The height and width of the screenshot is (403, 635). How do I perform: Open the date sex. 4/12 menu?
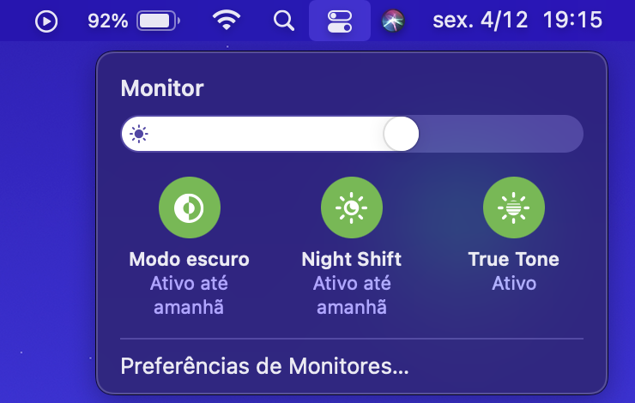(x=481, y=21)
